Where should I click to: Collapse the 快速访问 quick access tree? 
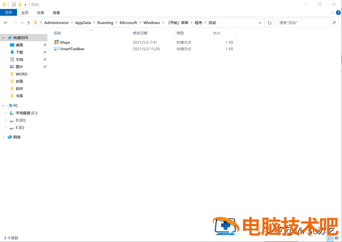tap(3, 38)
